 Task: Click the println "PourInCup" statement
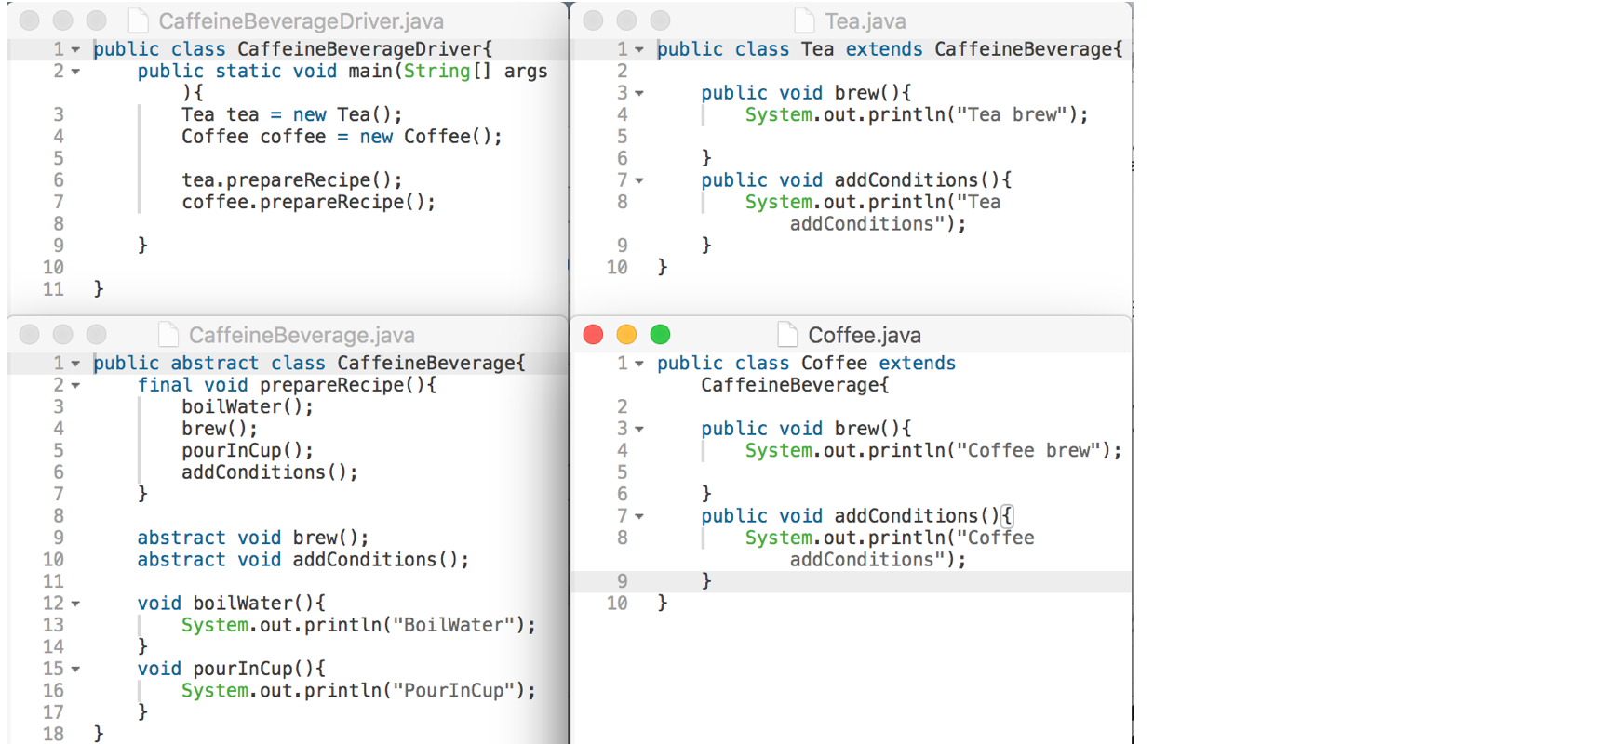point(358,690)
